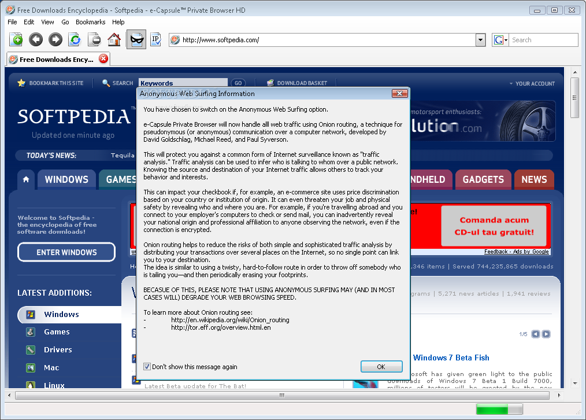Expand the Your Account dropdown
586x420 pixels.
click(532, 83)
